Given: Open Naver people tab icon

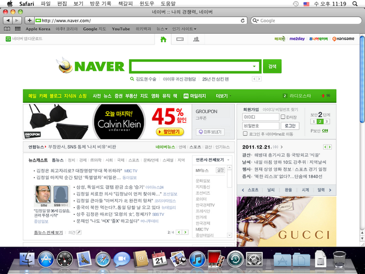Looking at the screenshot, I should (x=196, y=39).
